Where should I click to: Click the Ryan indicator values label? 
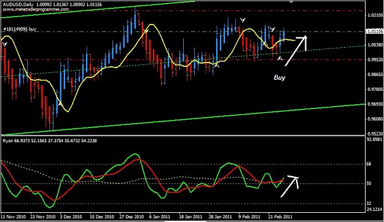click(x=50, y=141)
